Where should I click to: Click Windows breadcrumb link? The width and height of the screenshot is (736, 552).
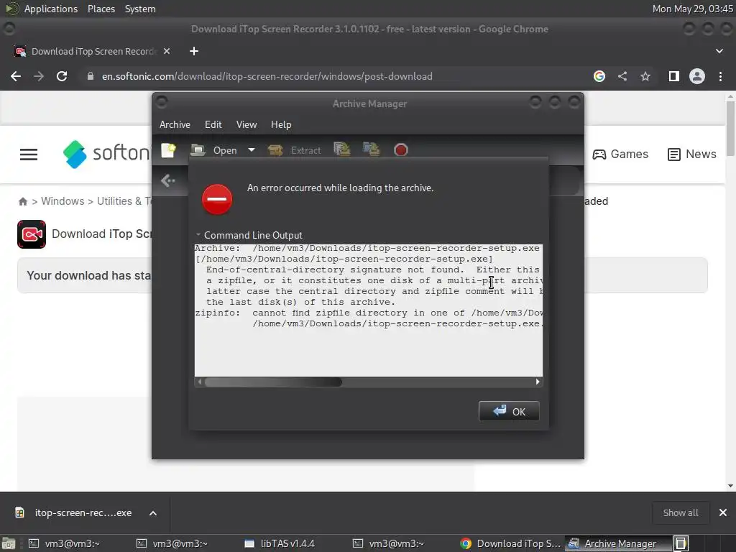(63, 201)
